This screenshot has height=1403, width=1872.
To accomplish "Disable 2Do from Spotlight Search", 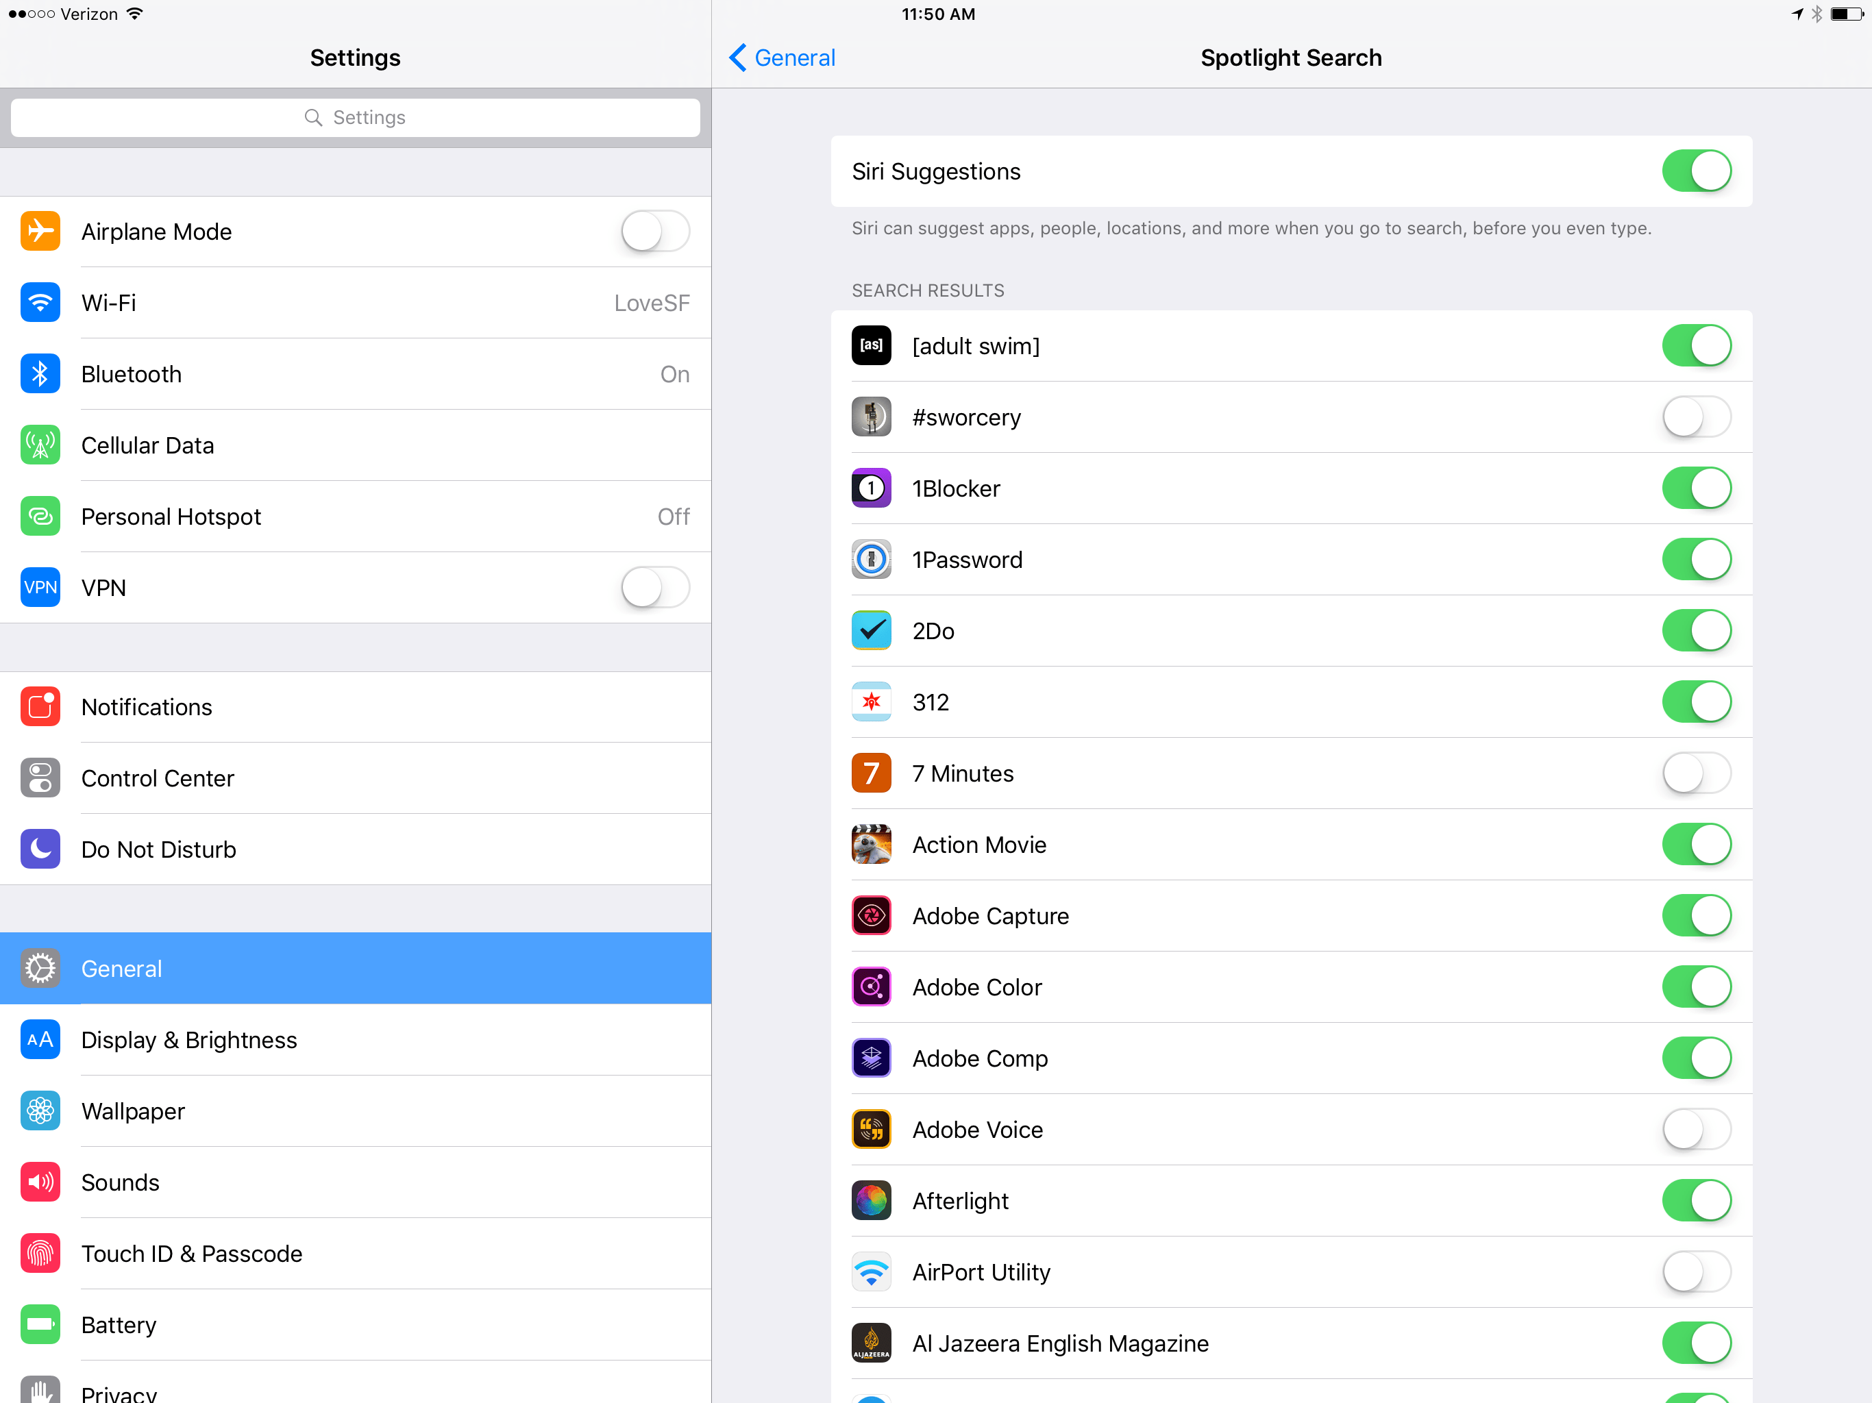I will pos(1696,630).
